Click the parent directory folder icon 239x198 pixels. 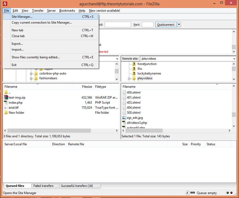point(6,92)
